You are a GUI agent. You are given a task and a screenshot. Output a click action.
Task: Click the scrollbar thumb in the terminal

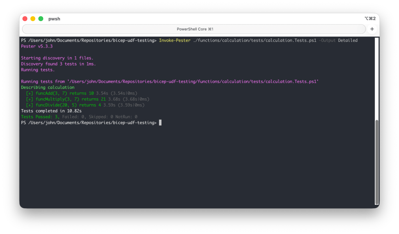[376, 162]
